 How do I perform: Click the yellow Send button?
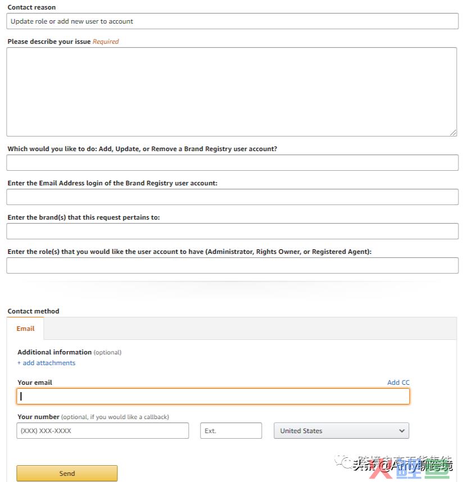click(x=67, y=473)
